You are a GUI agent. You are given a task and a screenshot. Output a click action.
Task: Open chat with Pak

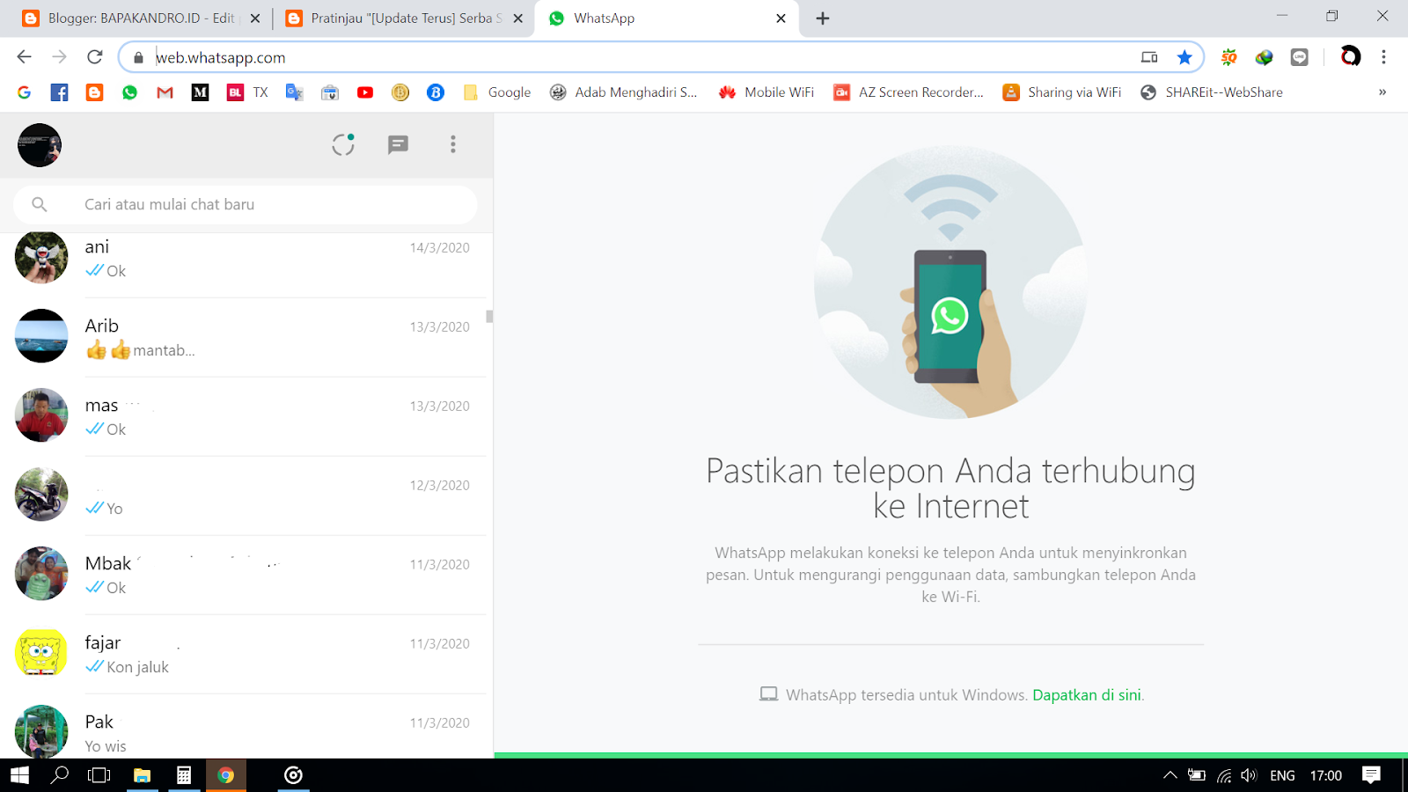coord(246,728)
